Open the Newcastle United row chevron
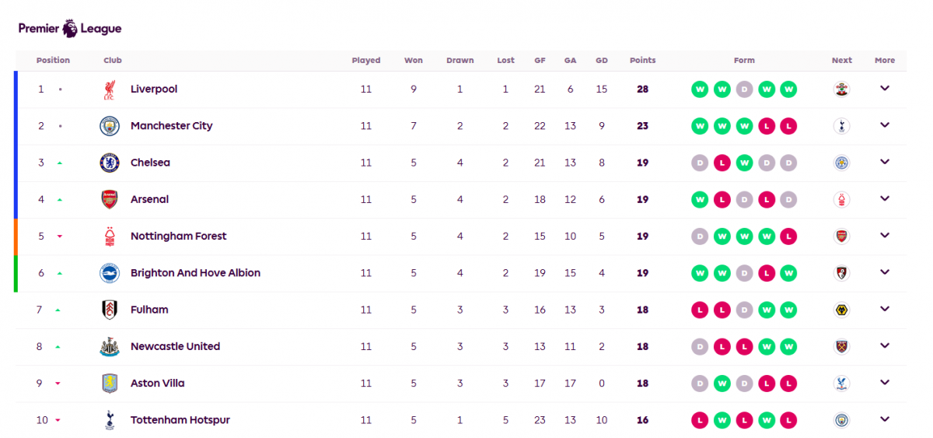 click(x=884, y=346)
